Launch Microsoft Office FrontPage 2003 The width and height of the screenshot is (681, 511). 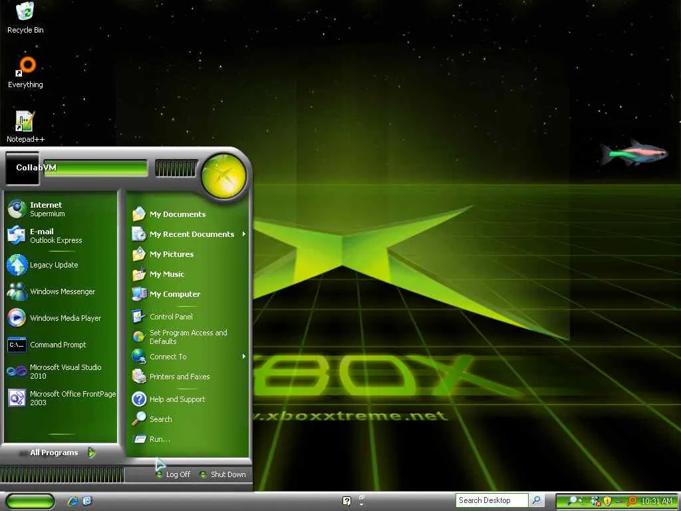[x=61, y=398]
